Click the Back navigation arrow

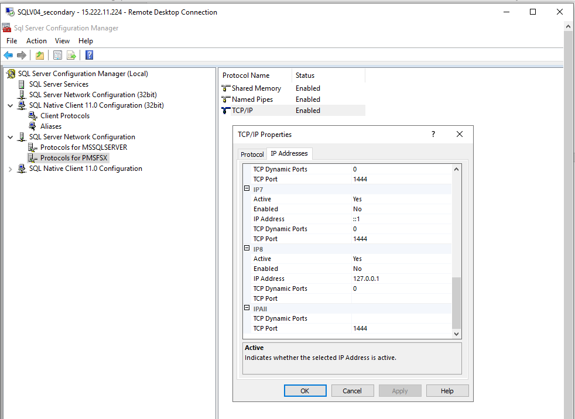tap(8, 54)
